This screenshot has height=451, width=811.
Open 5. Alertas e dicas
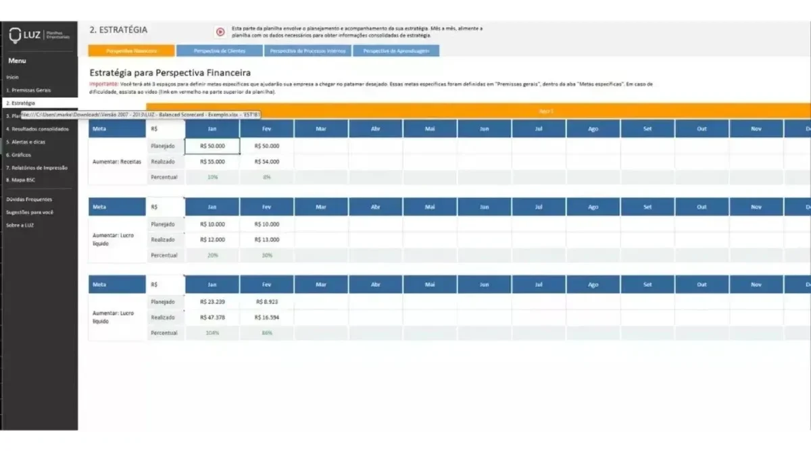26,142
